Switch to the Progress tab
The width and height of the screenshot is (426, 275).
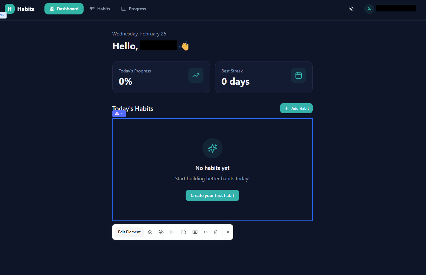point(134,9)
